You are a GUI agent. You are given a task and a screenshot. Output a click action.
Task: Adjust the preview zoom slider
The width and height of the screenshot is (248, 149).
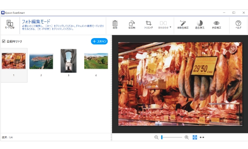pos(172,137)
